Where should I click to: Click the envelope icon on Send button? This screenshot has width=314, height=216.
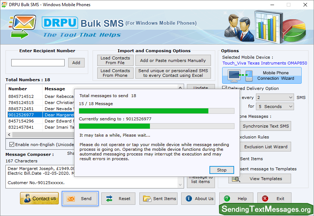71,199
